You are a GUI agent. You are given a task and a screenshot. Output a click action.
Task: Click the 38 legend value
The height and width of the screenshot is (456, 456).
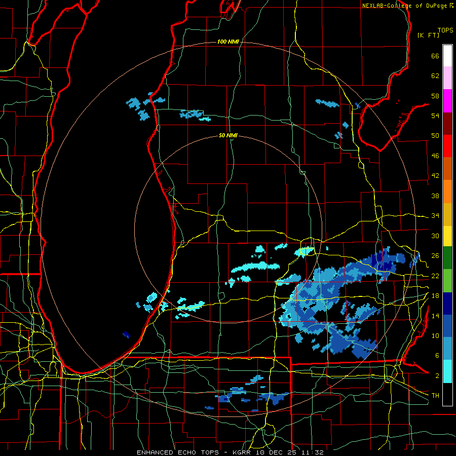(x=435, y=196)
